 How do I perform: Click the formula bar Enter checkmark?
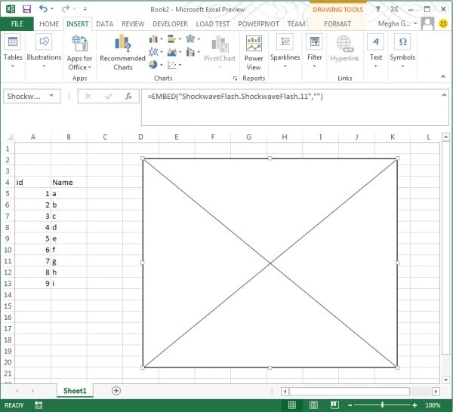point(109,96)
